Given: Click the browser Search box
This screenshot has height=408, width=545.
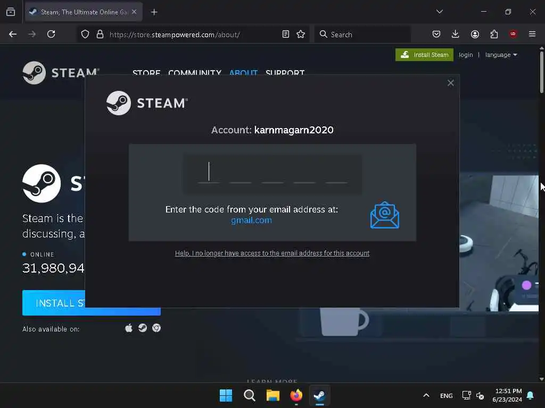Looking at the screenshot, I should click(x=362, y=35).
